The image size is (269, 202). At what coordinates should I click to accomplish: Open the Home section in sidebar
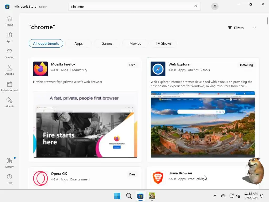coord(9,21)
